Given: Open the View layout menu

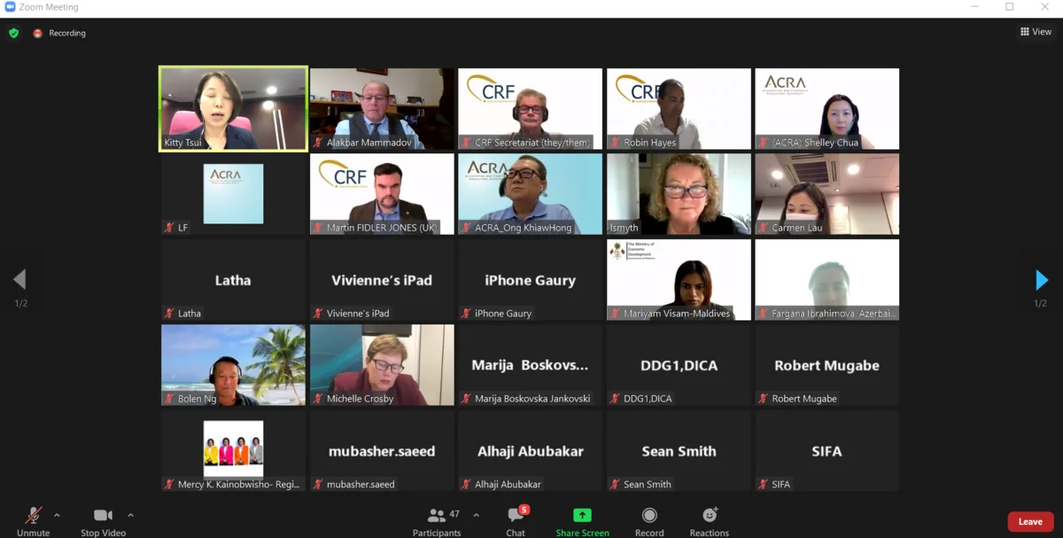Looking at the screenshot, I should (1036, 32).
